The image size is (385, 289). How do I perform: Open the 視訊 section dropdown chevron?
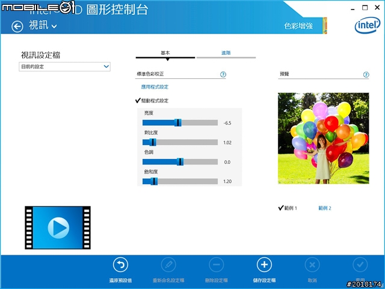pyautogui.click(x=55, y=26)
